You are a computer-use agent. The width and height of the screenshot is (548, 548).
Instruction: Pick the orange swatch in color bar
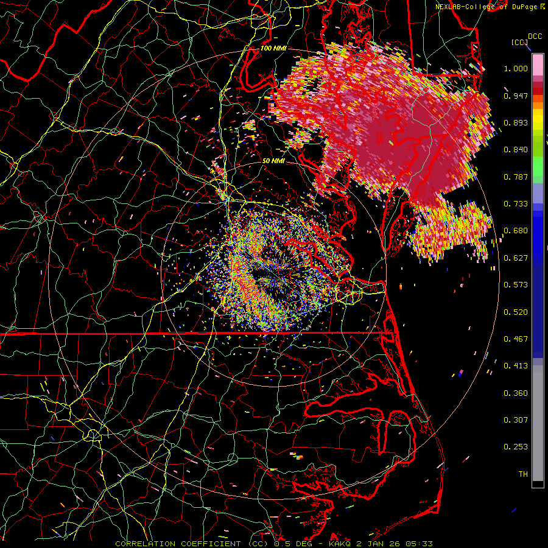[538, 105]
